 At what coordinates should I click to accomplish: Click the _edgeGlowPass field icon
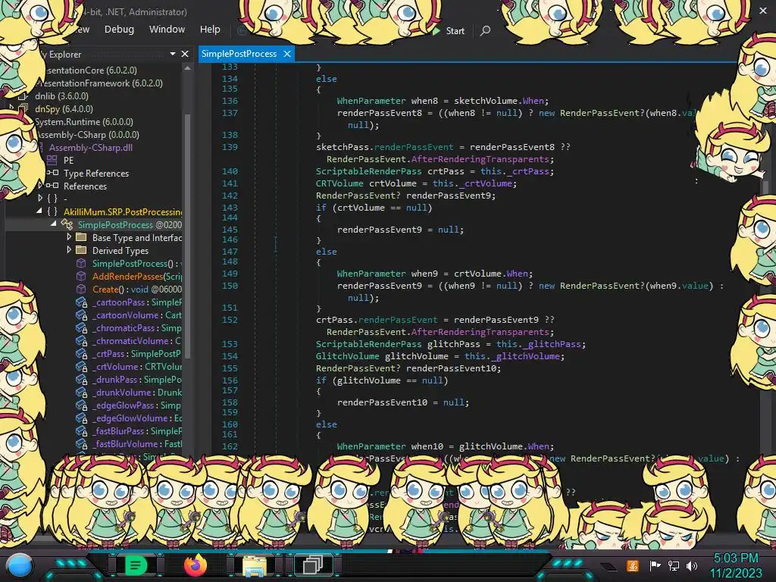pos(82,405)
